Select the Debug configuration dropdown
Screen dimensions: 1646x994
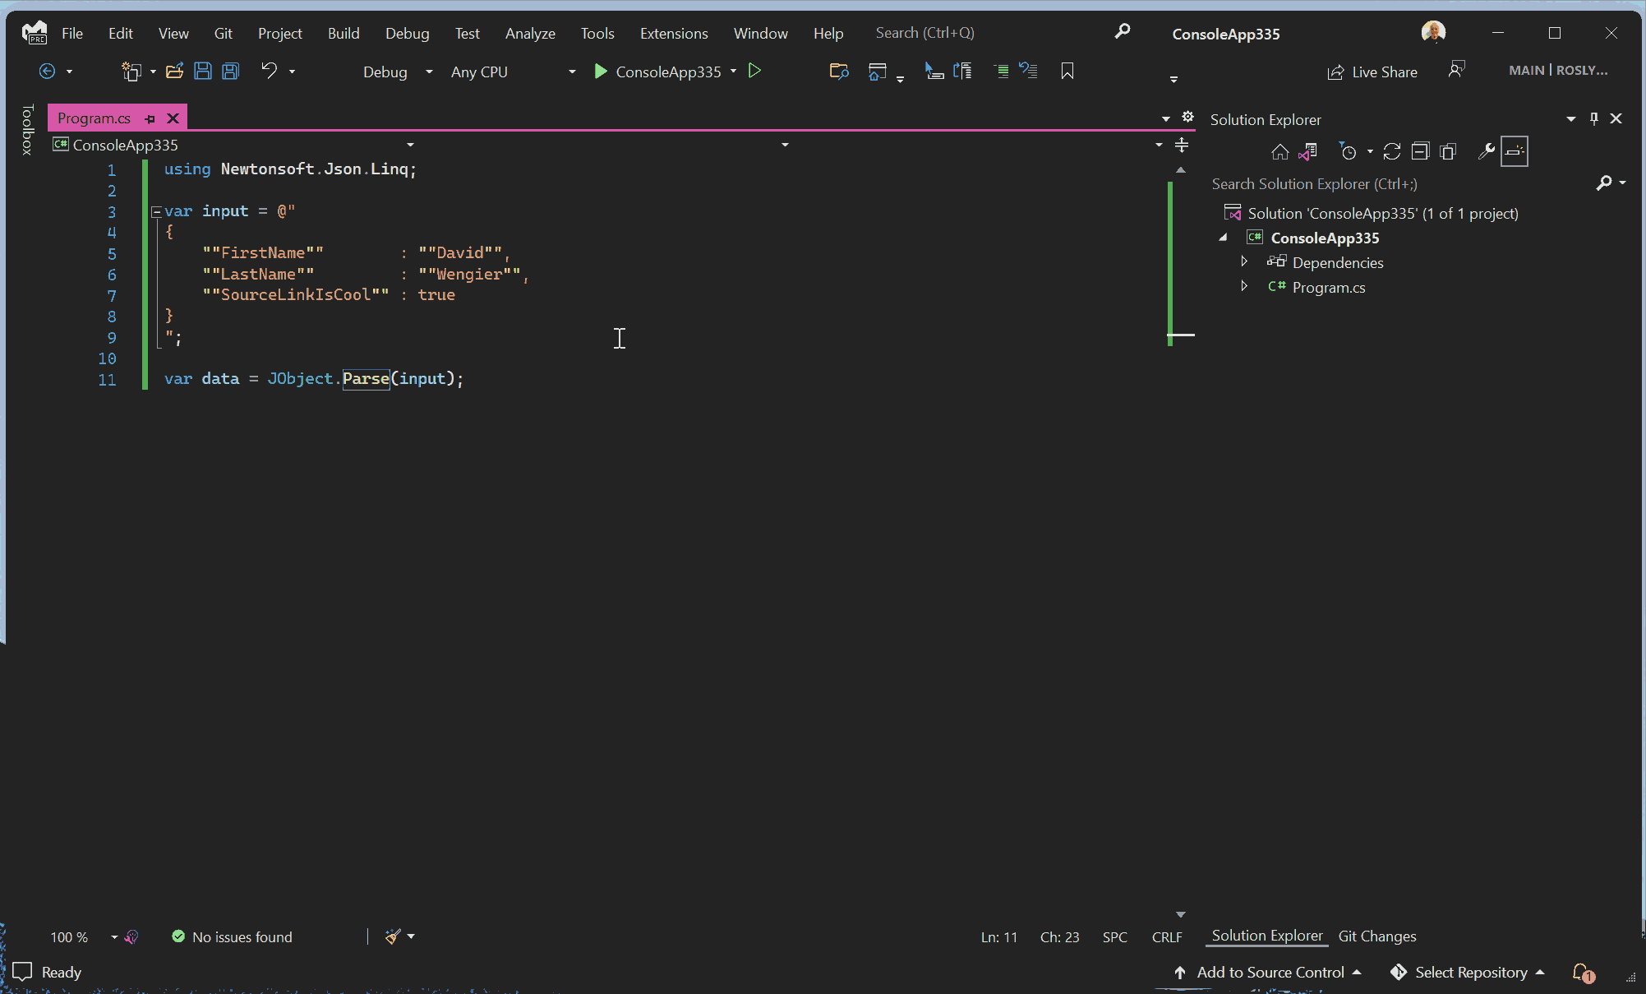click(396, 71)
